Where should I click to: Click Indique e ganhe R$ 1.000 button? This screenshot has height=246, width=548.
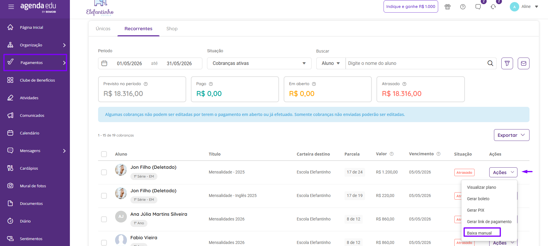click(x=411, y=6)
